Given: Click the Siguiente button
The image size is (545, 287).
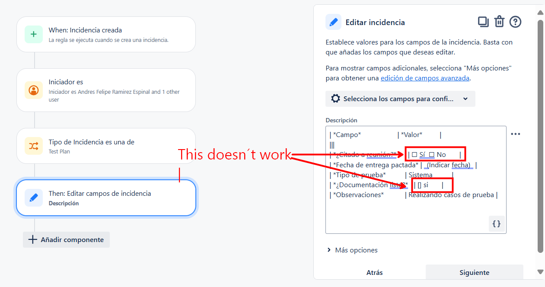Looking at the screenshot, I should [474, 272].
